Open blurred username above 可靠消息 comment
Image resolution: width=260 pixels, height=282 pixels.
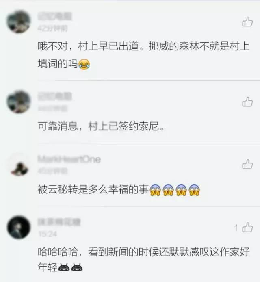pyautogui.click(x=55, y=96)
